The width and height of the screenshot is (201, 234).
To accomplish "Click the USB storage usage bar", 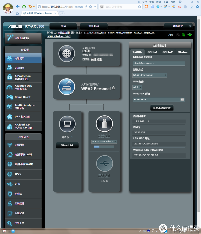I will click(x=104, y=147).
